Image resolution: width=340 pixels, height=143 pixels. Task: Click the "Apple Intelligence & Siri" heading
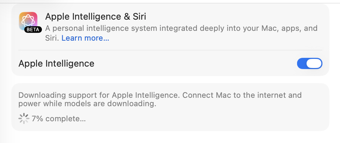click(x=95, y=16)
